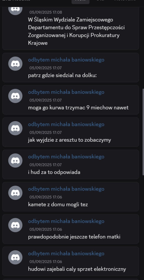Click avatar beside "prawdopodobnie jeszcze telefon matki" message
Screen dimensions: 144x280
click(x=15, y=225)
